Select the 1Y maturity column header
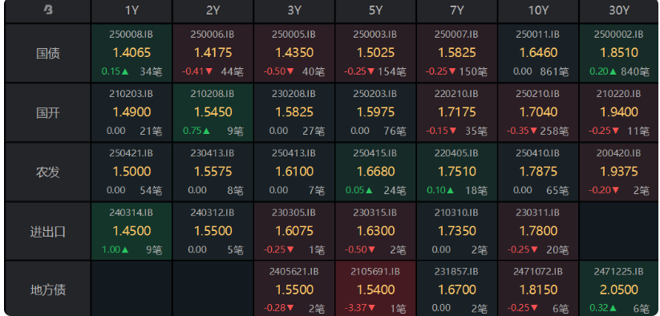This screenshot has width=660, height=316. [x=132, y=10]
